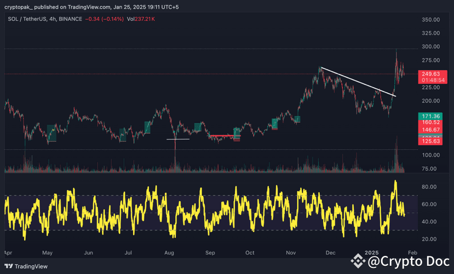454x274 pixels.
Task: Click the symbol title "SOL / TetherUS, 4h, BINANCE"
Action: pos(45,19)
